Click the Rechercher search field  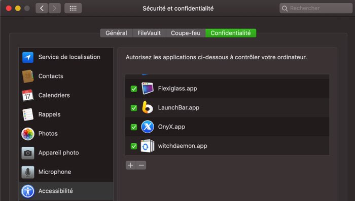(x=316, y=9)
